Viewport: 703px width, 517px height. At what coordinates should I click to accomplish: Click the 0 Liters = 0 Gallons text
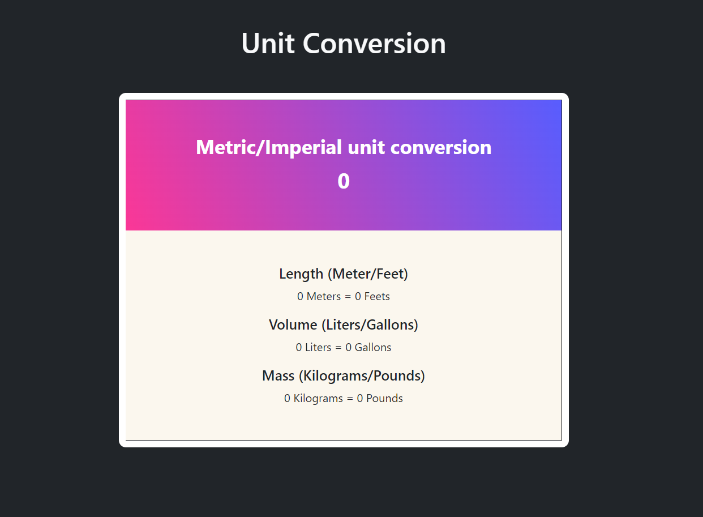click(x=343, y=347)
